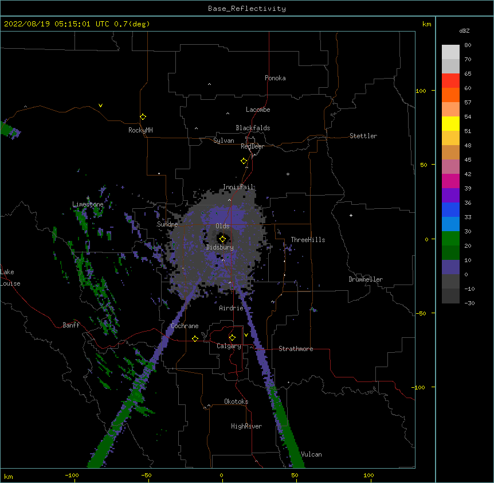494x483 pixels.
Task: Select the 54 dBZ yellow legend swatch
Action: 450,123
